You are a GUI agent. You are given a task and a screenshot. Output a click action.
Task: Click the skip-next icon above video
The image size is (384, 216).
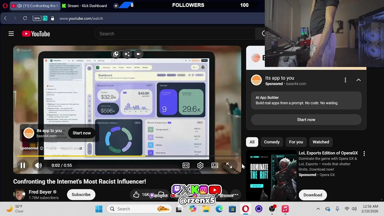pyautogui.click(x=139, y=54)
